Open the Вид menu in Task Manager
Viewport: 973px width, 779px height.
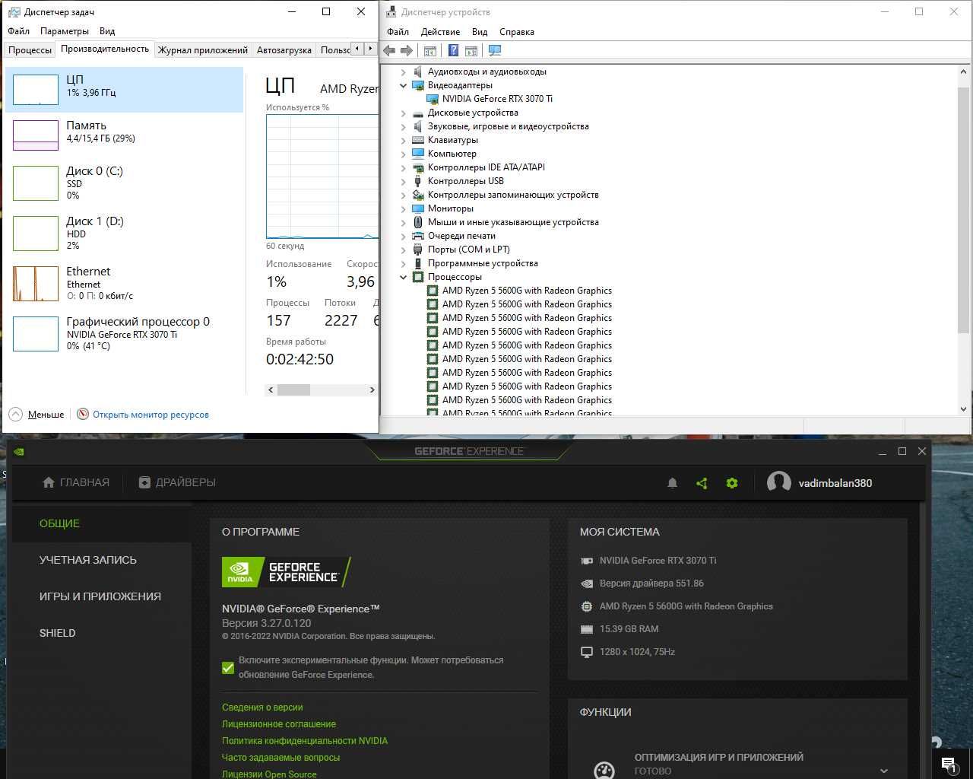click(107, 31)
